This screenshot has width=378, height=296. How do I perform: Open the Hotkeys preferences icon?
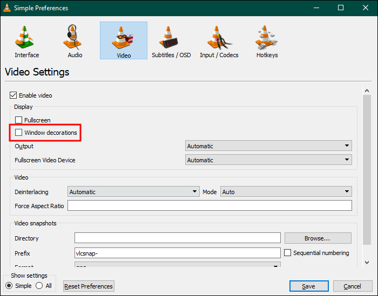click(x=267, y=40)
